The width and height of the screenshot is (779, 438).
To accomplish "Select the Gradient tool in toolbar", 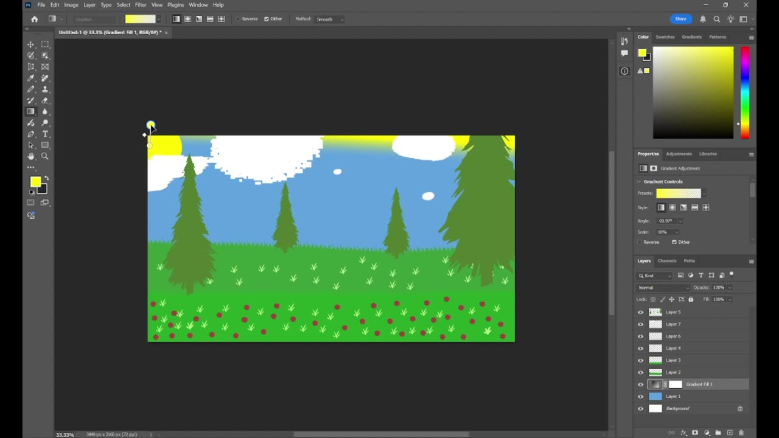I will [x=31, y=111].
